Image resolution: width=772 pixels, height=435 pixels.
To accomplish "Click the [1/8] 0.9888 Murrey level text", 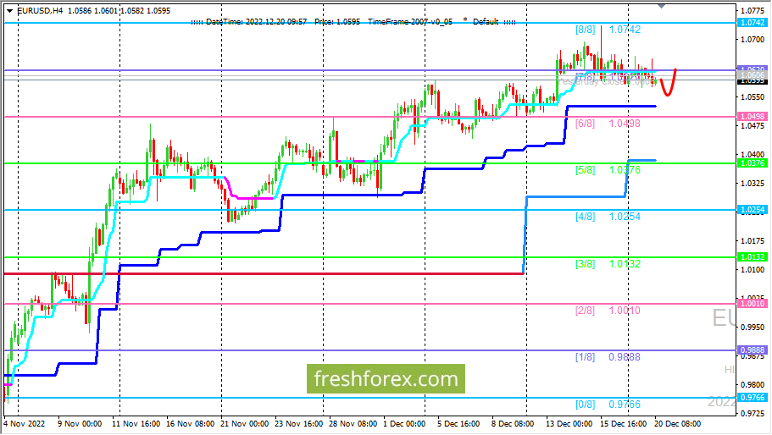I will (608, 357).
